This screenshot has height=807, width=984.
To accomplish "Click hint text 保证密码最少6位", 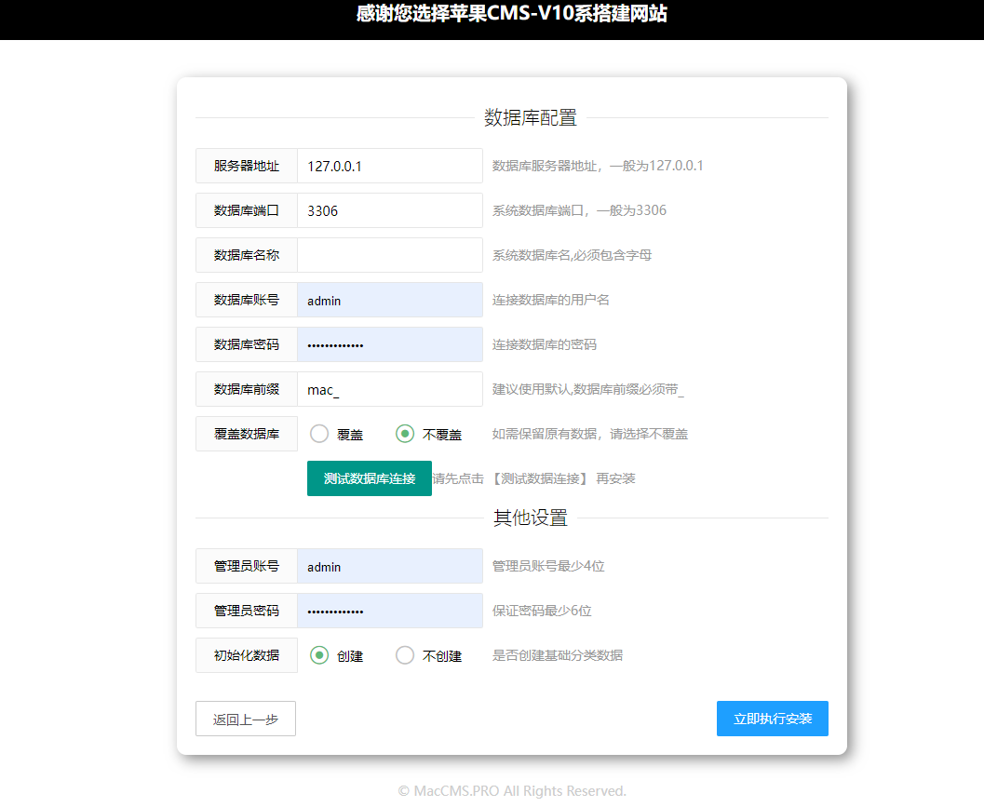I will coord(542,611).
